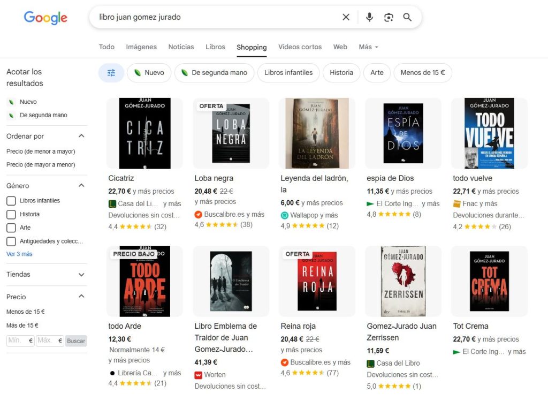The height and width of the screenshot is (401, 548).
Task: Open search by image camera icon
Action: 389,17
